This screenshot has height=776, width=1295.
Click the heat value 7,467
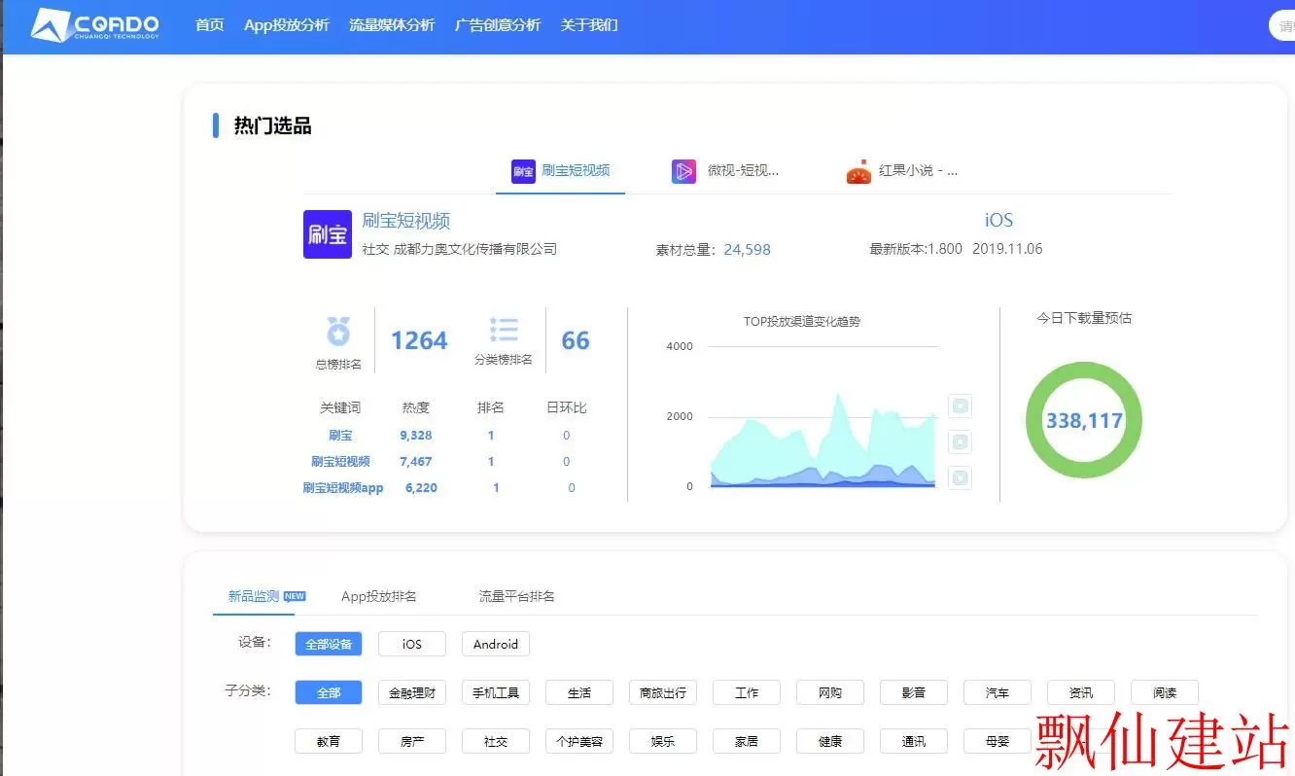[416, 462]
